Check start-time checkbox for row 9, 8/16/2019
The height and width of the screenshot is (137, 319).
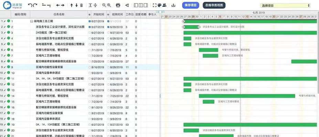click(90, 67)
